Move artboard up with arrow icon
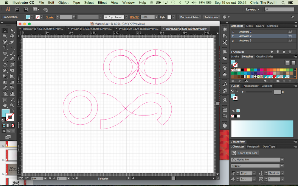The image size is (298, 186). [x=272, y=52]
